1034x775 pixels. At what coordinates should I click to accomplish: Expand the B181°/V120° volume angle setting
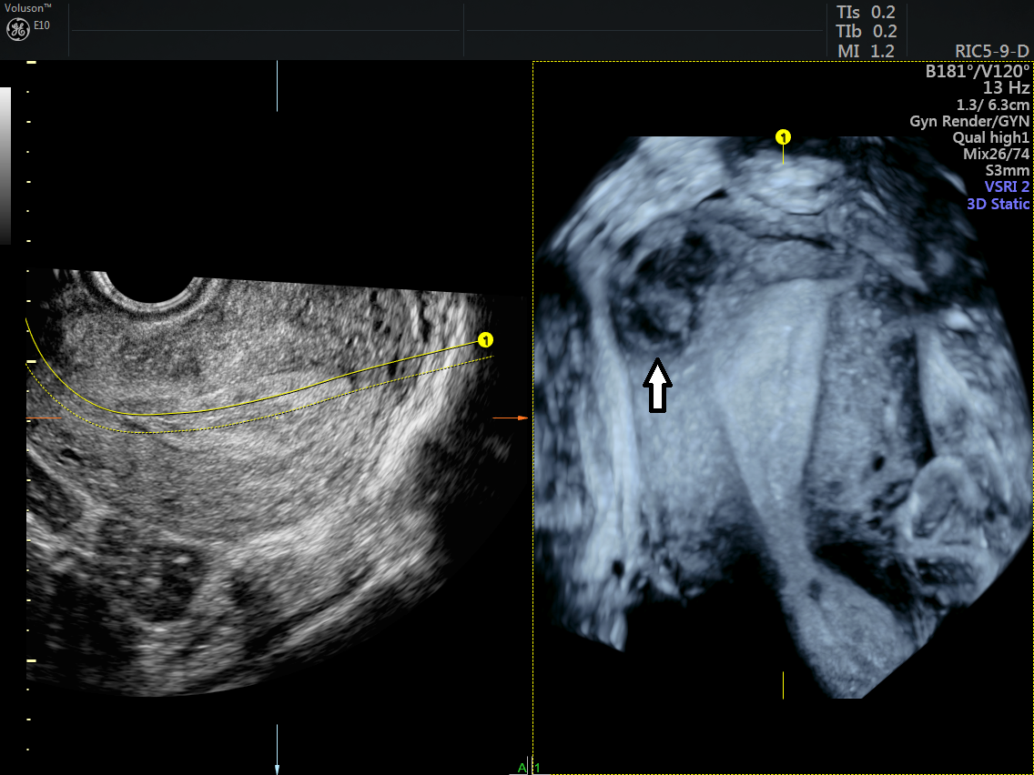[980, 72]
